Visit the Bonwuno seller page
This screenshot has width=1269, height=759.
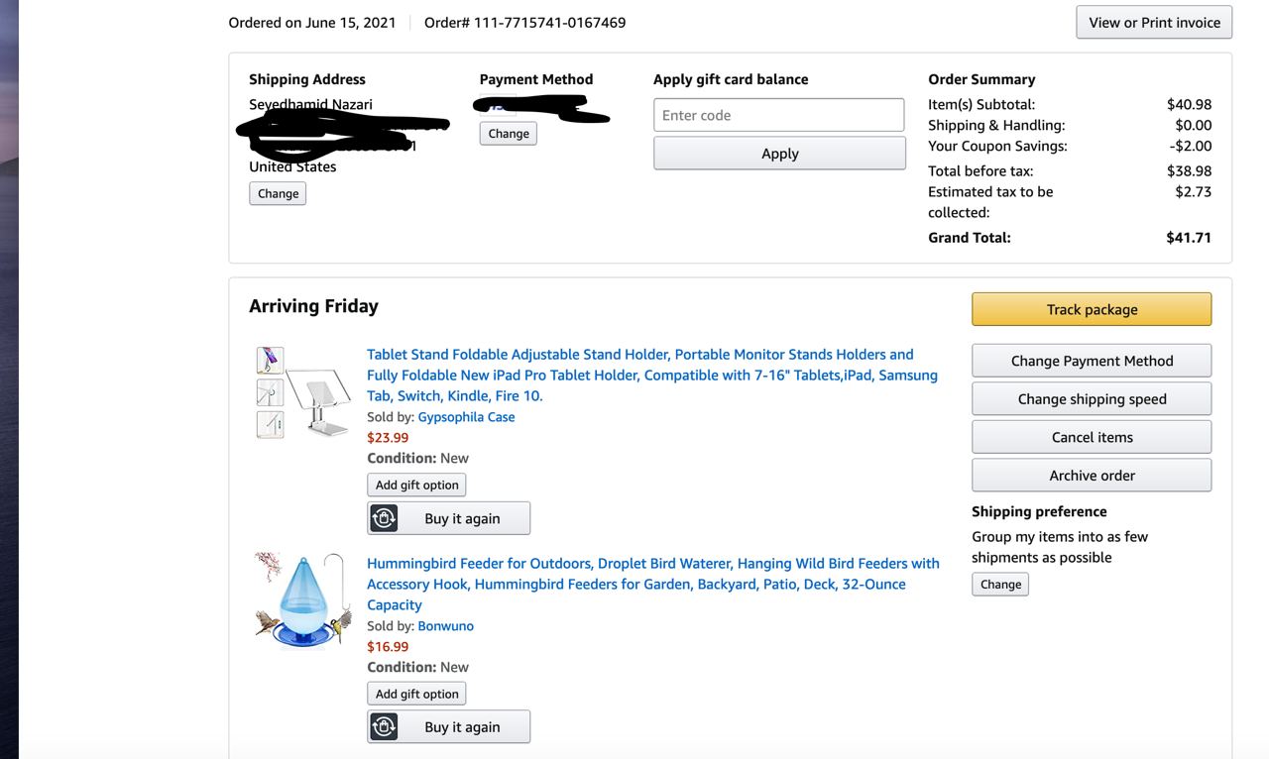coord(445,626)
